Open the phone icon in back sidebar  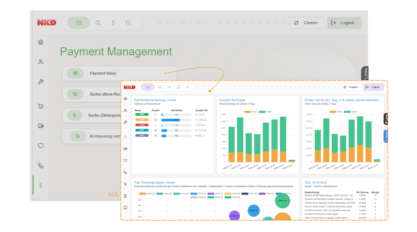point(41,165)
